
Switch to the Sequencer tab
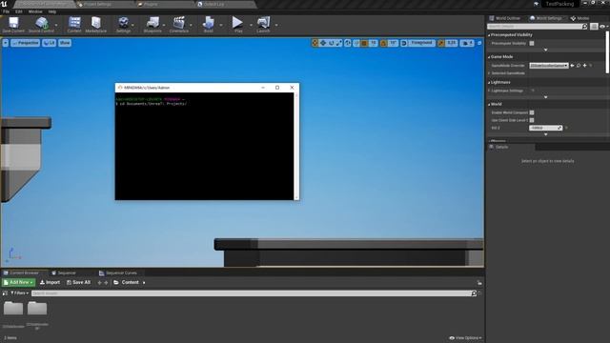click(x=64, y=273)
